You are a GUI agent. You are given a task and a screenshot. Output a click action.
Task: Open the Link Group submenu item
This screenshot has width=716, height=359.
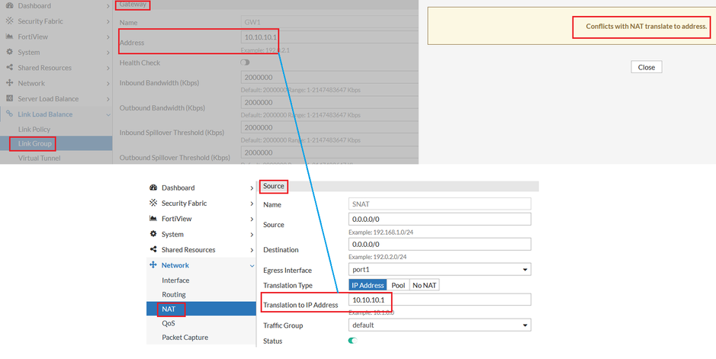click(56, 143)
